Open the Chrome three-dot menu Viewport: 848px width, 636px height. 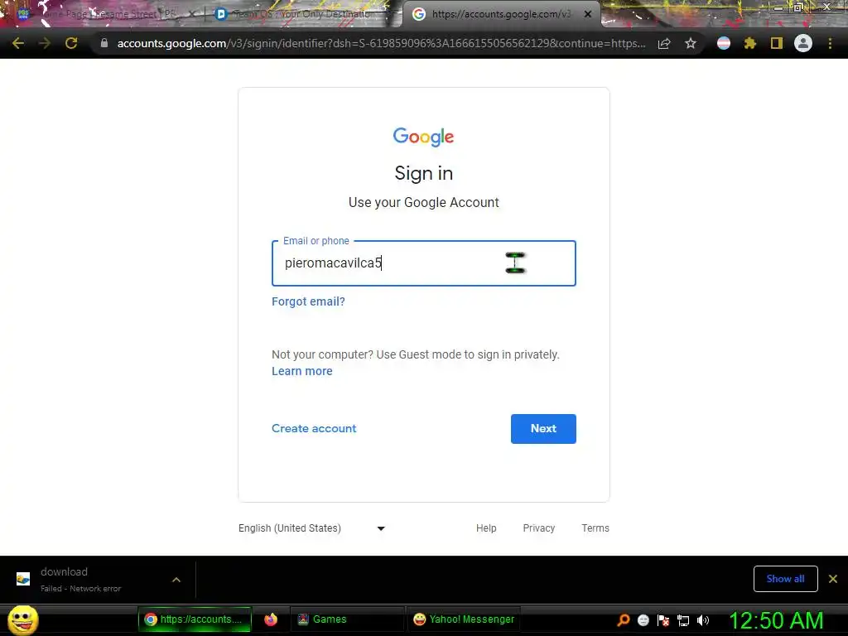tap(830, 43)
